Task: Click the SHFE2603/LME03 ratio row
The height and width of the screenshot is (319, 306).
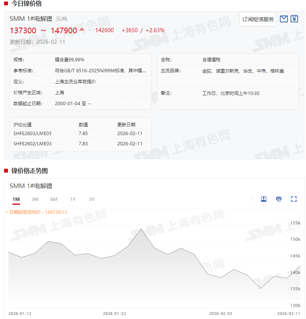Action: tap(32, 134)
